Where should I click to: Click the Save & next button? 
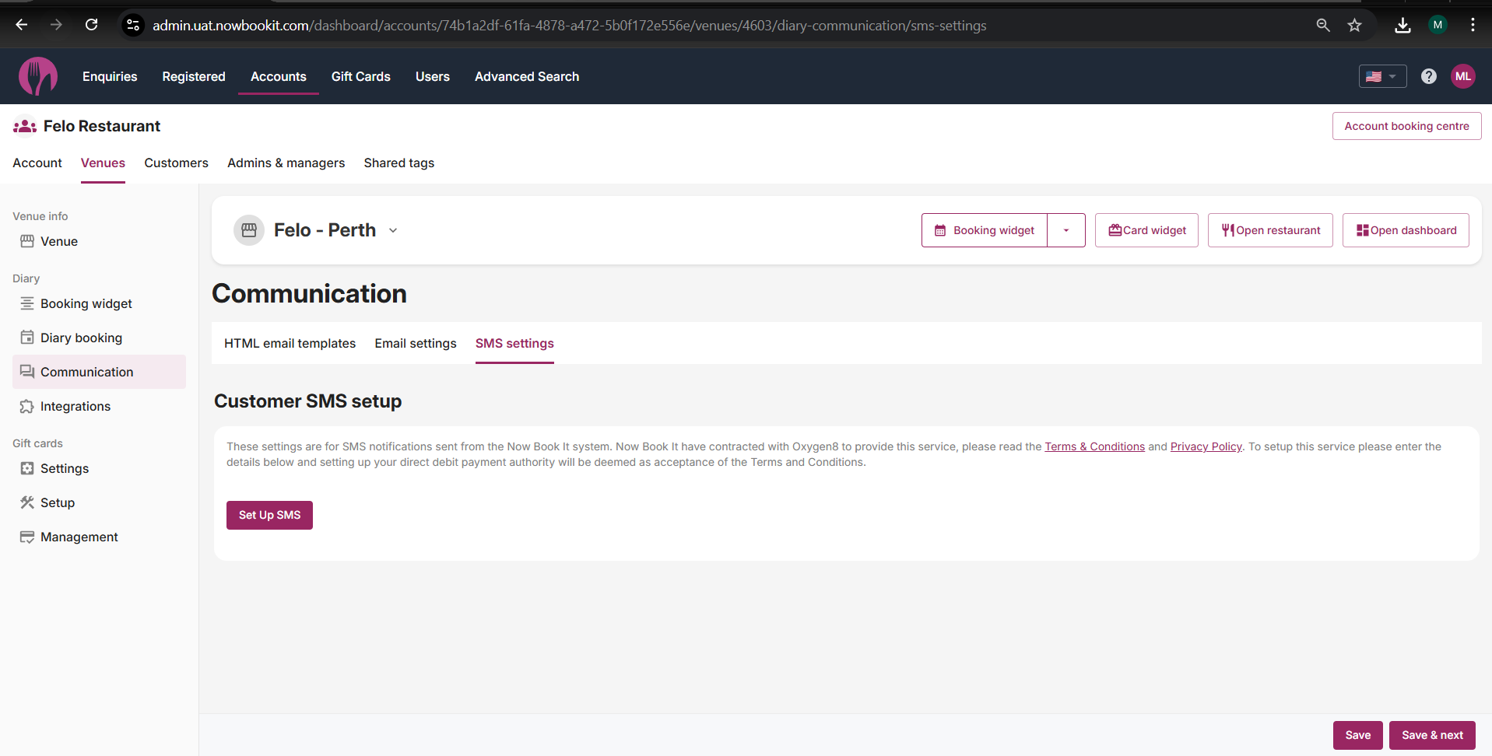[x=1431, y=735]
